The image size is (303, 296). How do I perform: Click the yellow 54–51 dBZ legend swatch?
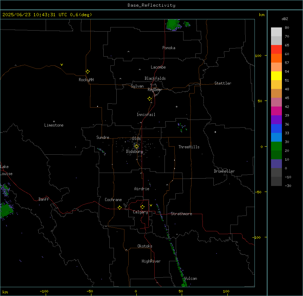pos(276,76)
